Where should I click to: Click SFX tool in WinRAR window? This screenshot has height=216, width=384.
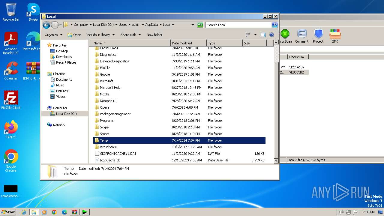click(x=335, y=36)
